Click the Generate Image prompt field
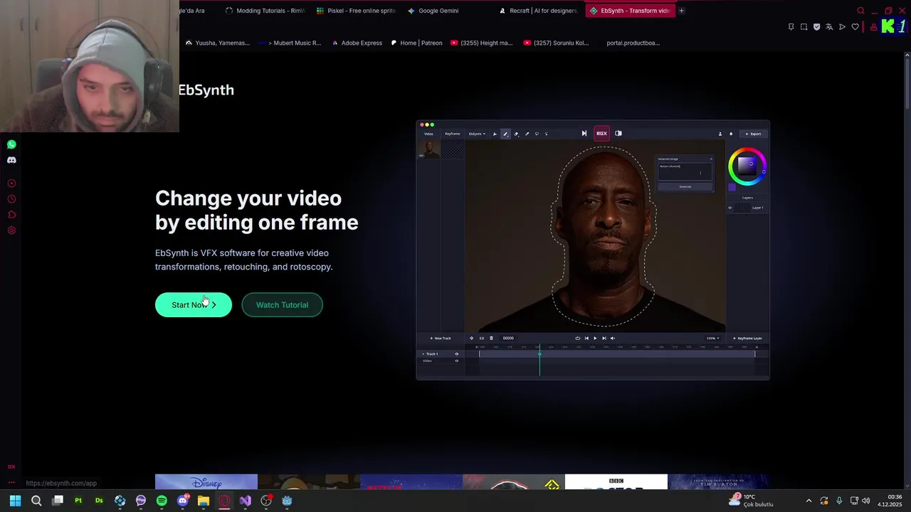This screenshot has height=512, width=911. pos(685,171)
